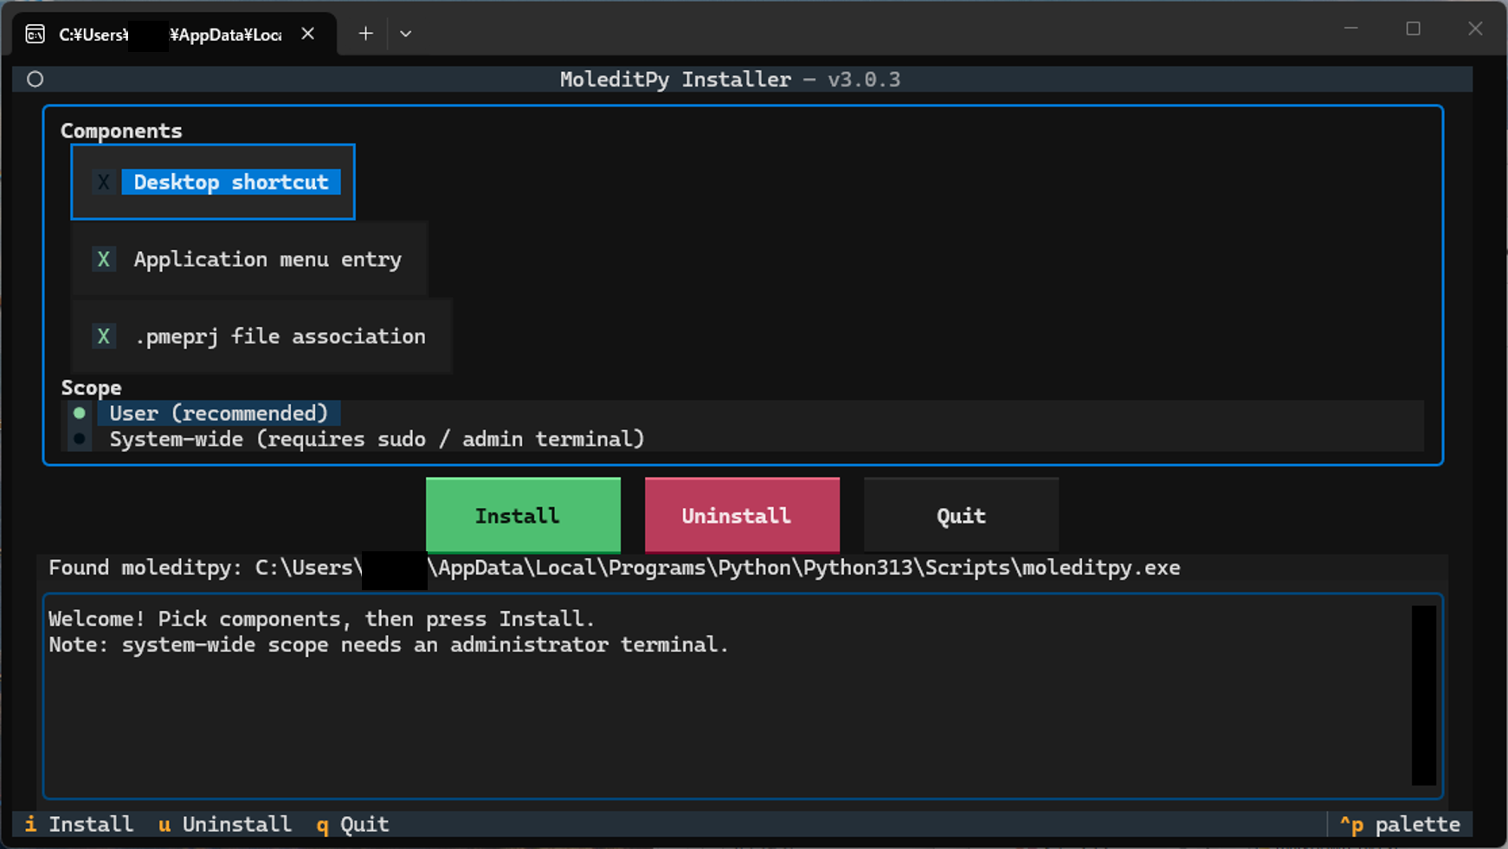Click the red Uninstall button
1508x849 pixels.
[x=742, y=515]
